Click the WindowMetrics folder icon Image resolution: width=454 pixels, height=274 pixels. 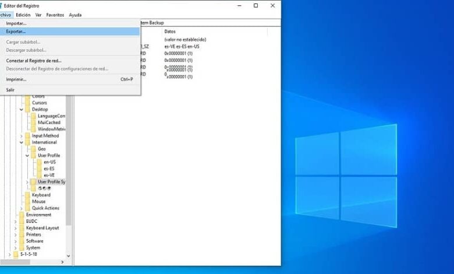click(33, 129)
